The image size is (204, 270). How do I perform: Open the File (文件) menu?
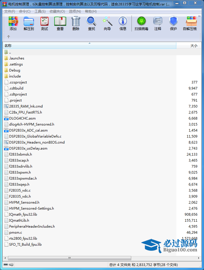pos(10,11)
